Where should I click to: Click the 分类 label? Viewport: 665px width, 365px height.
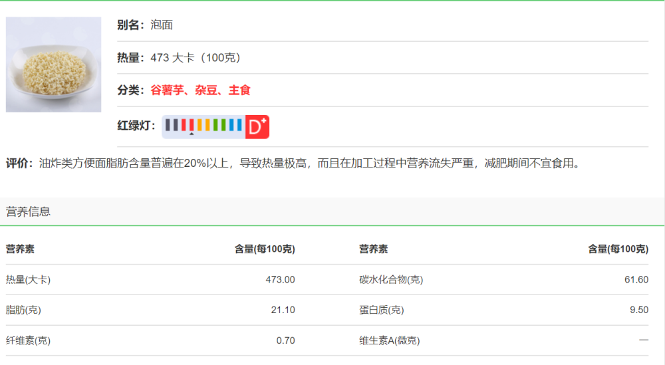coord(130,90)
